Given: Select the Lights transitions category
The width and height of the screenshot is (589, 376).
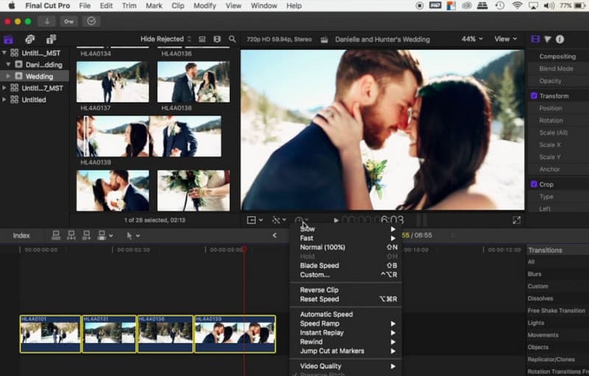Looking at the screenshot, I should point(536,323).
